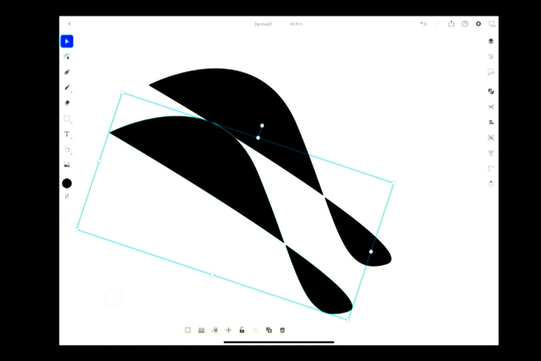Click the left edge midpoint handle
The width and height of the screenshot is (541, 361).
pyautogui.click(x=99, y=161)
